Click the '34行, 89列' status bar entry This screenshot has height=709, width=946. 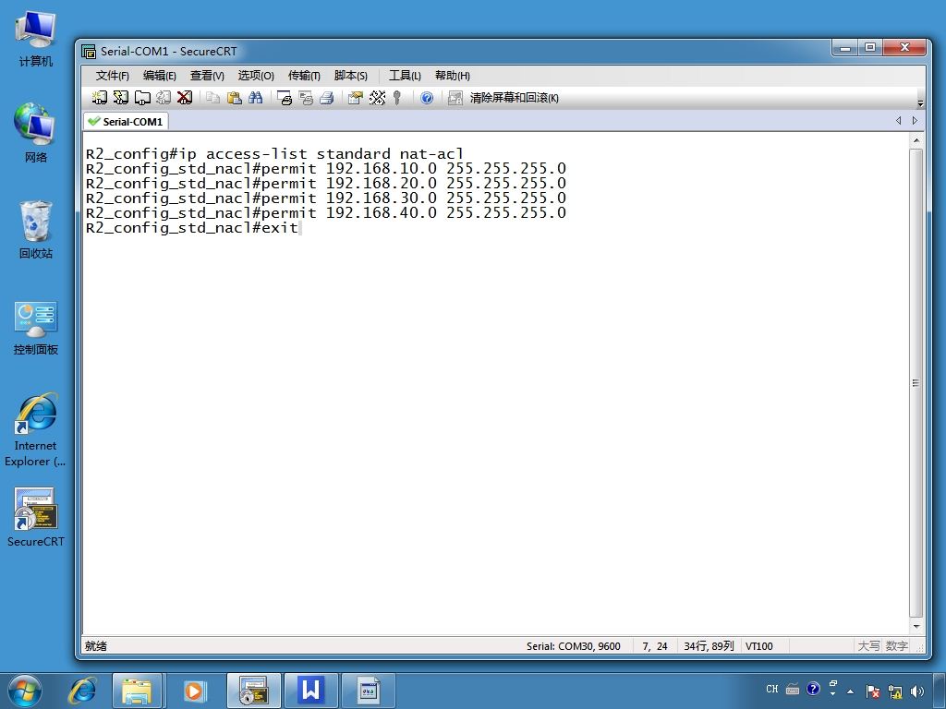tap(709, 645)
